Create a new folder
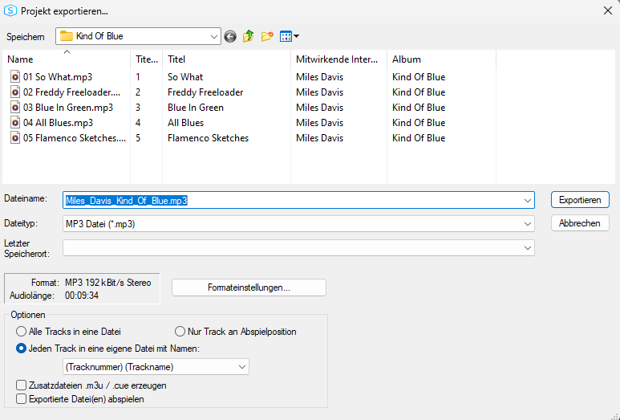The image size is (620, 420). 267,36
